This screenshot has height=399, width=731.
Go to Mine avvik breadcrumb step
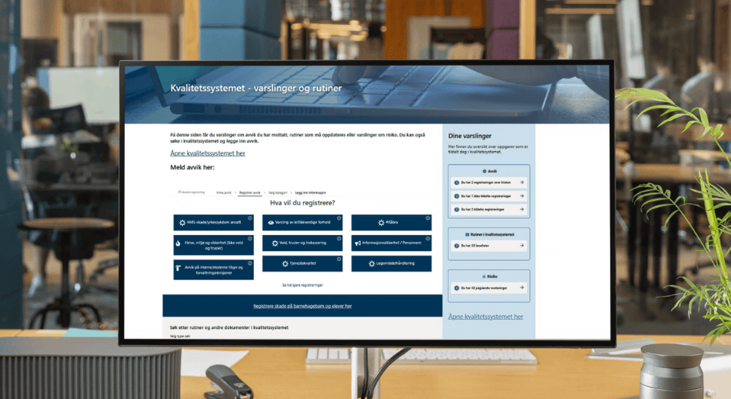click(x=224, y=193)
